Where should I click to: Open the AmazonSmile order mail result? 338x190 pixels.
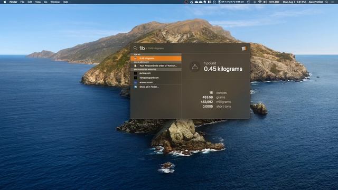[x=156, y=65]
